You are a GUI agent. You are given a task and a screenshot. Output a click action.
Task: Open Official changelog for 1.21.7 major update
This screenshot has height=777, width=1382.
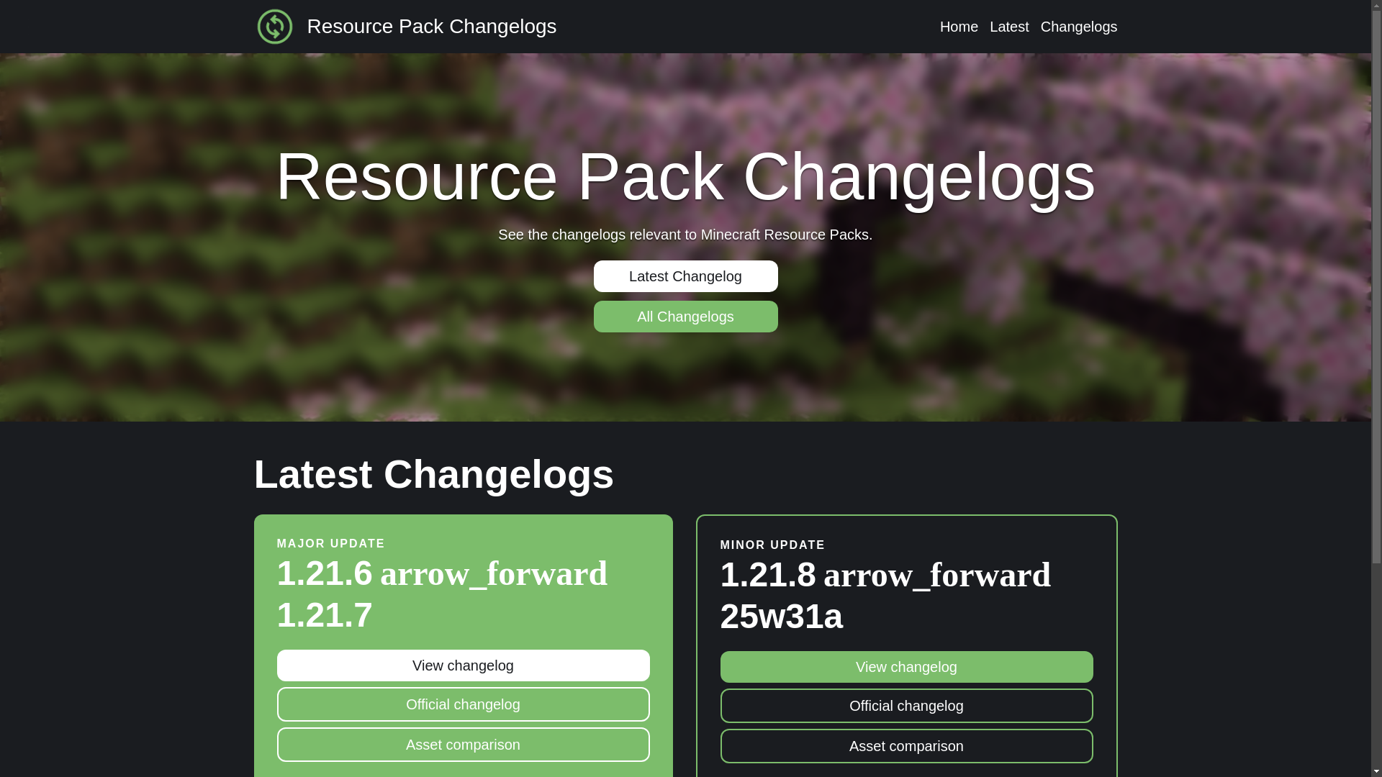tap(463, 704)
